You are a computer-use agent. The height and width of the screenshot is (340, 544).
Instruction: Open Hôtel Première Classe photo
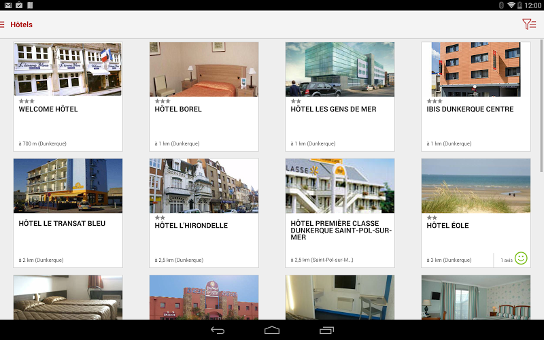click(340, 186)
